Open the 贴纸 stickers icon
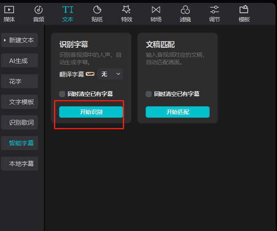This screenshot has width=277, height=231. (97, 10)
